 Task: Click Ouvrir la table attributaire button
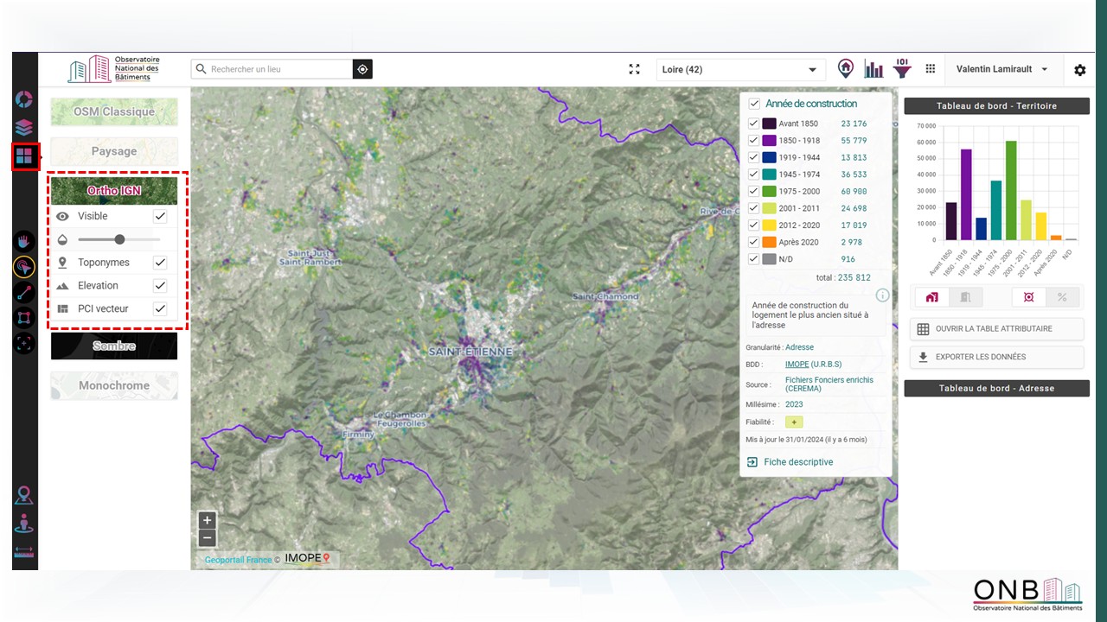996,329
